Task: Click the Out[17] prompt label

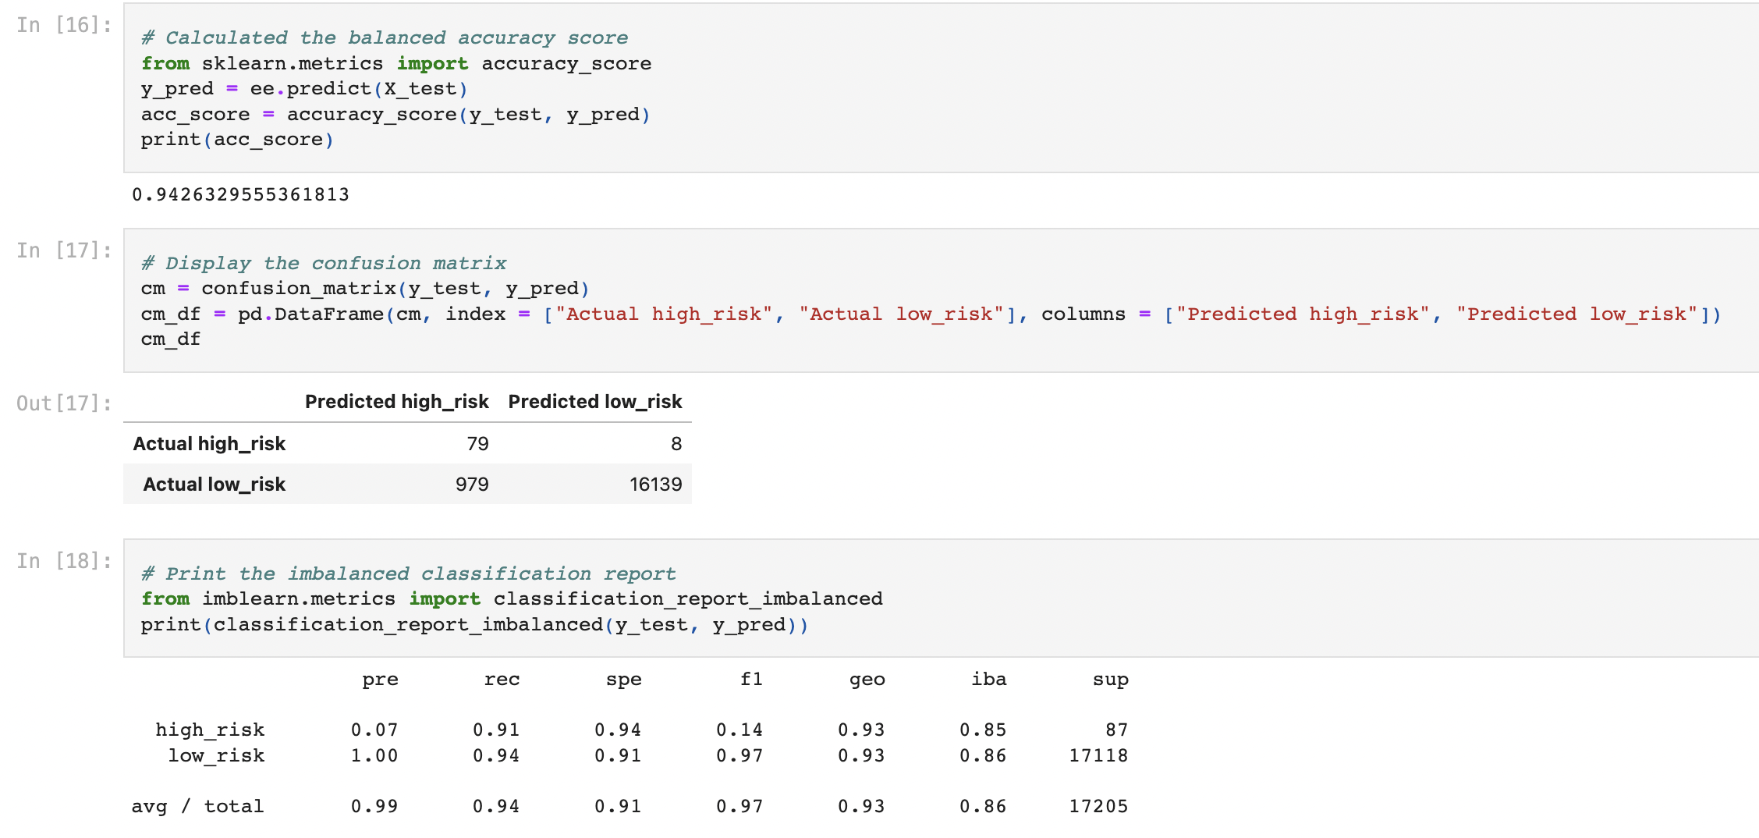Action: tap(64, 403)
